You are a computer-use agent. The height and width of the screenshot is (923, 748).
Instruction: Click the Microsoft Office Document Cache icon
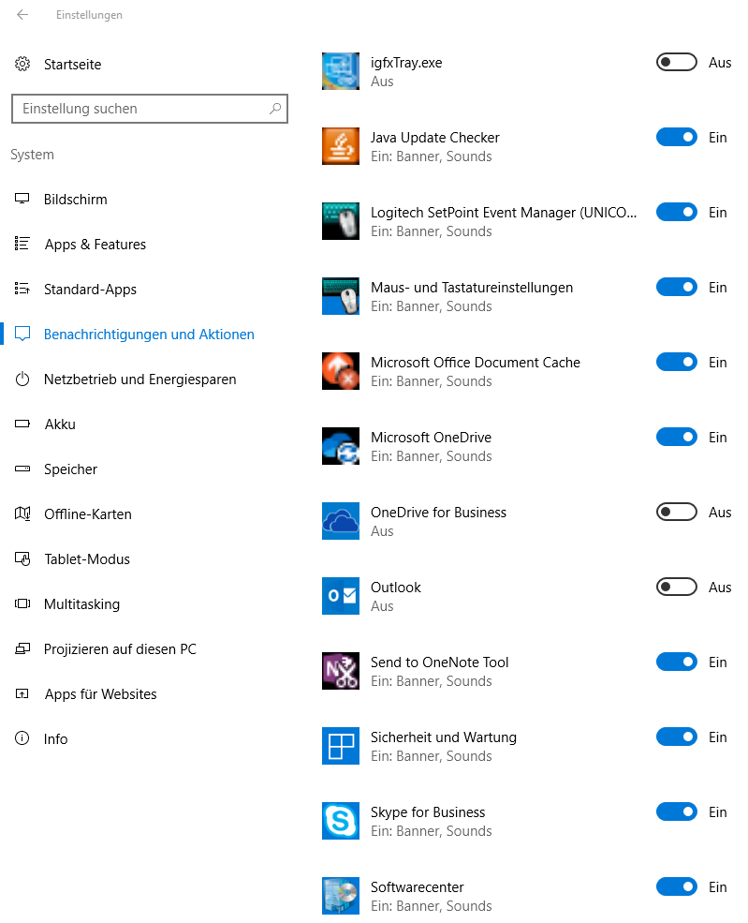341,371
